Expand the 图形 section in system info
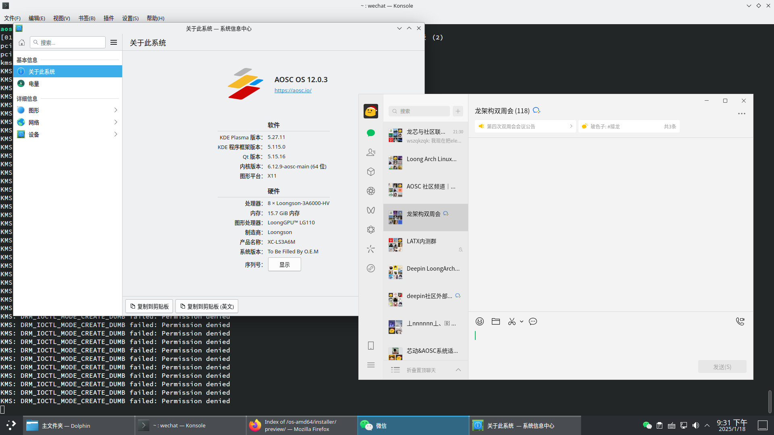This screenshot has height=435, width=774. 116,110
